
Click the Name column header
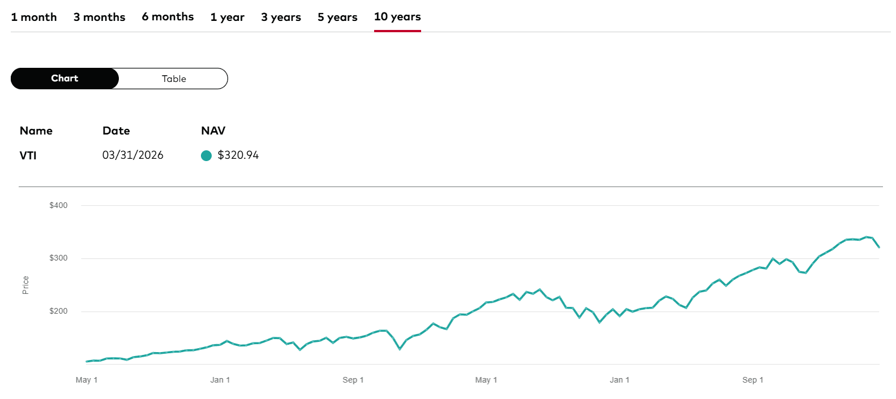coord(36,131)
